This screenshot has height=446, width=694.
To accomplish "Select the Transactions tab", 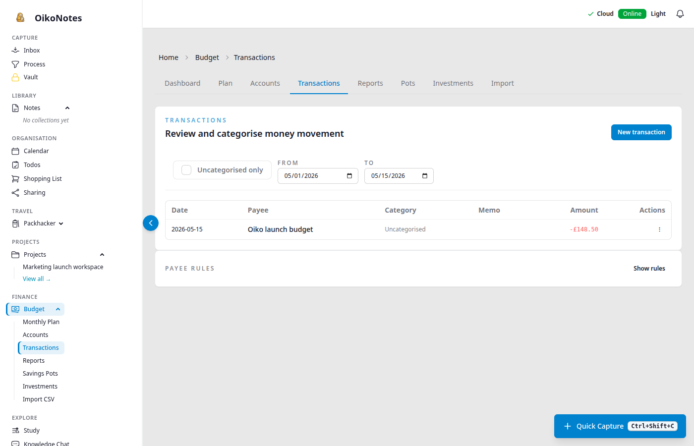I will click(x=319, y=83).
